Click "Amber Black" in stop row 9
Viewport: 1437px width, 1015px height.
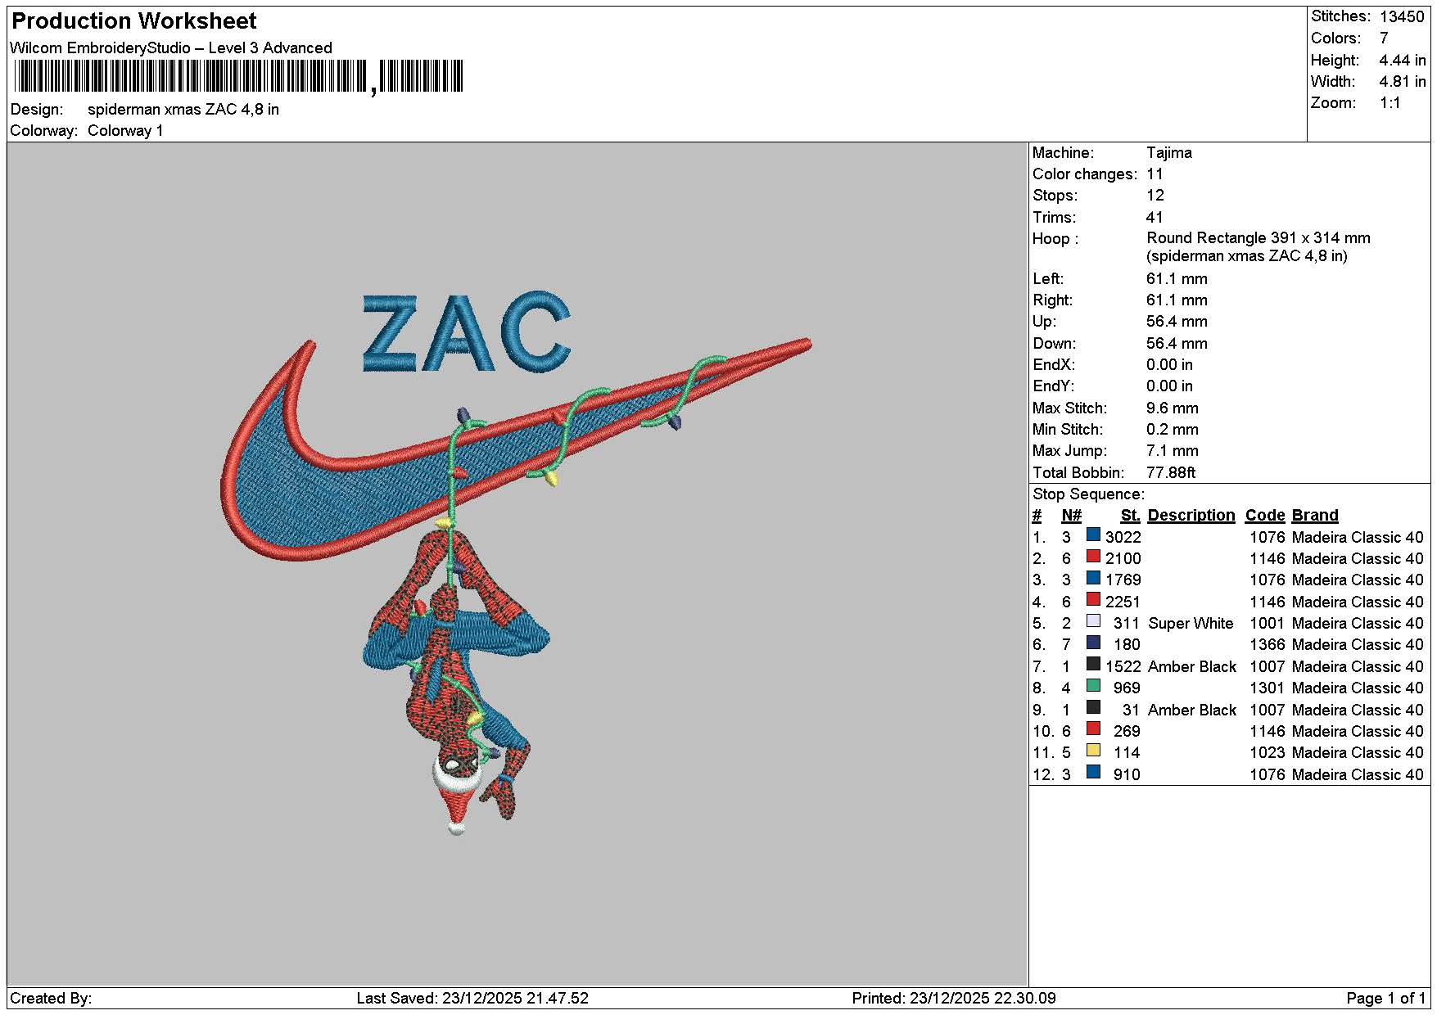[x=1192, y=710]
